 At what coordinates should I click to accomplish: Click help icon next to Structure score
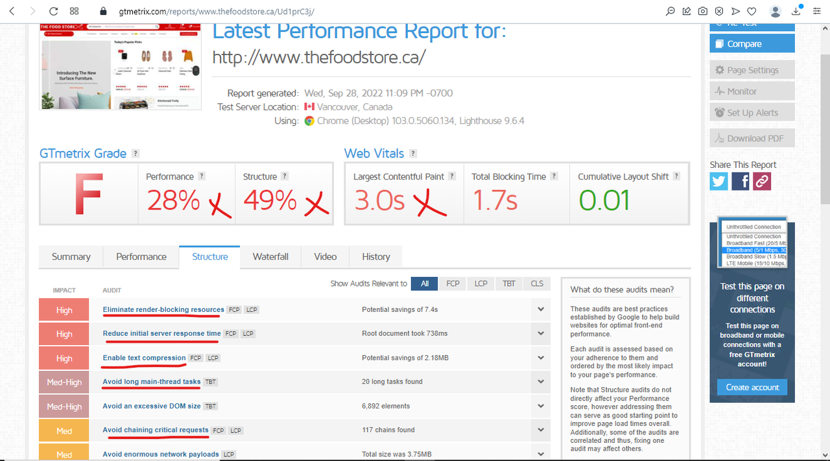(x=285, y=176)
